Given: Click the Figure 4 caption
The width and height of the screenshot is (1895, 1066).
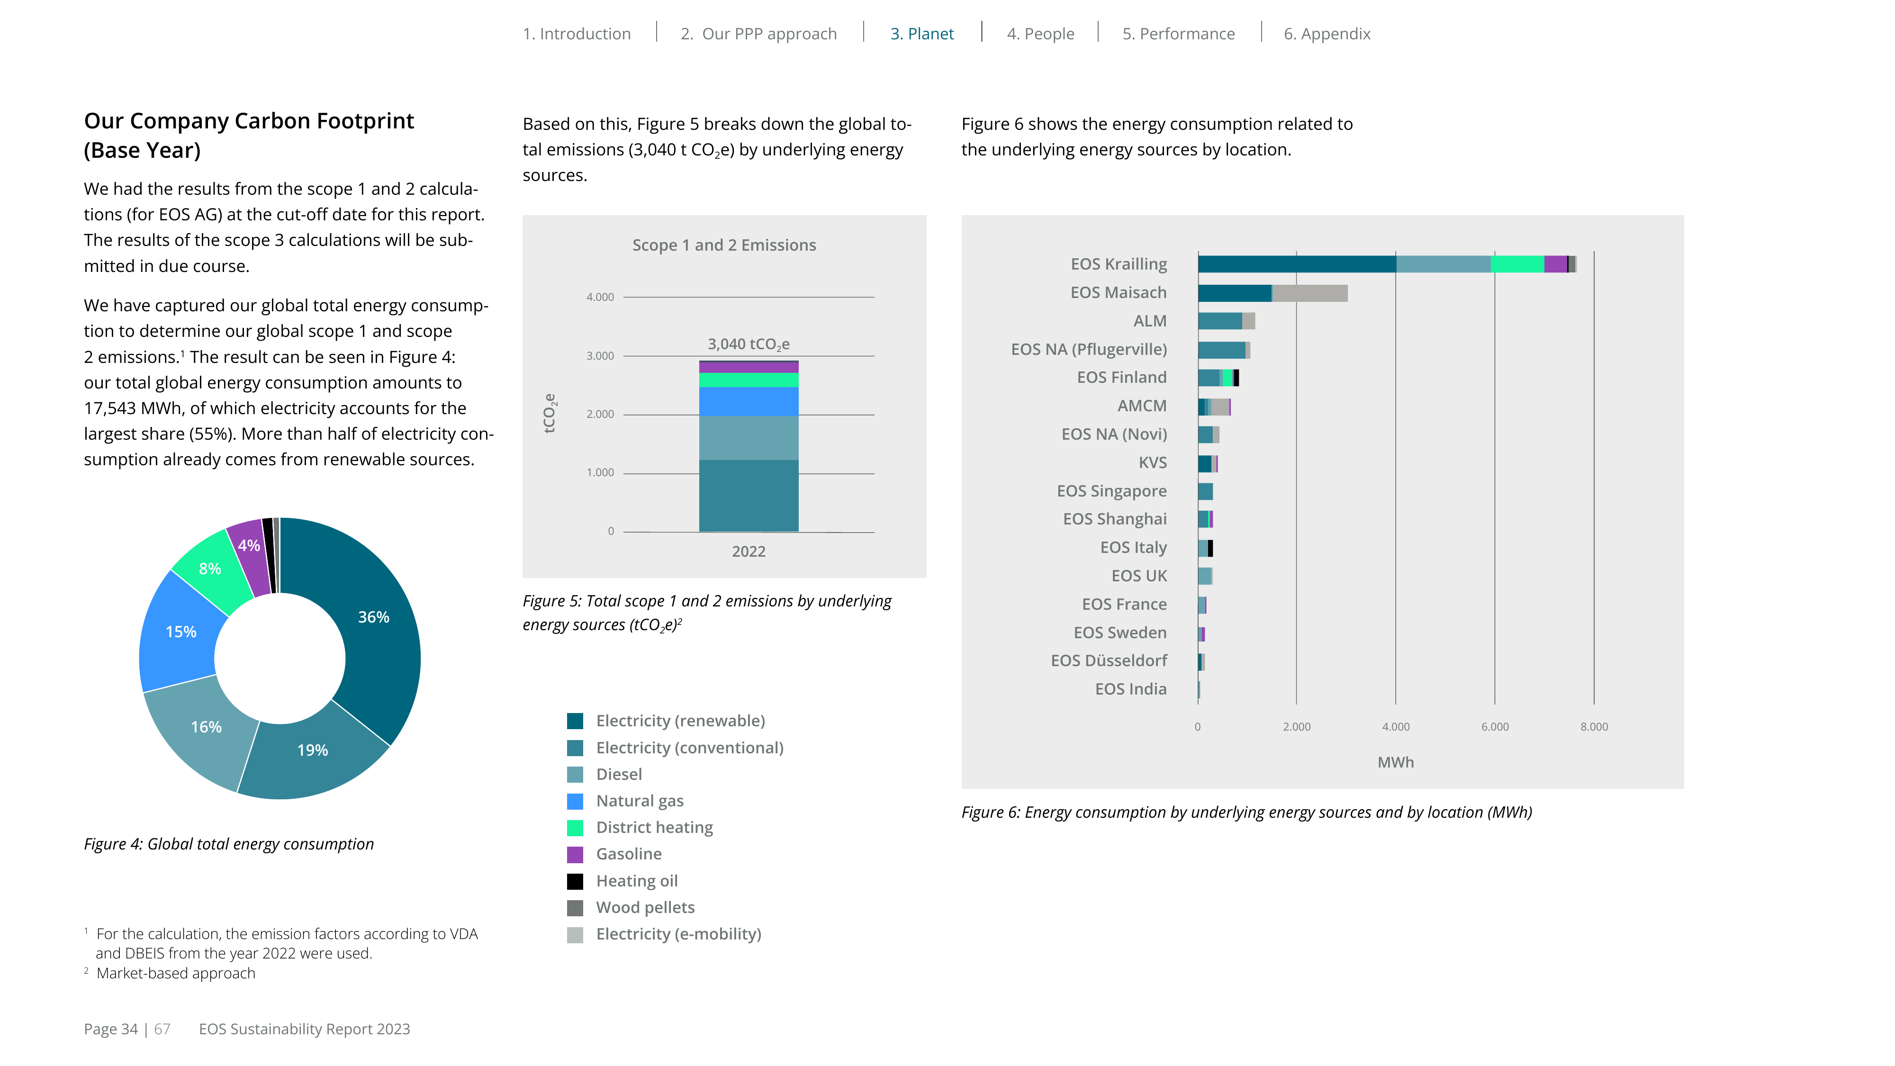Looking at the screenshot, I should pyautogui.click(x=229, y=844).
